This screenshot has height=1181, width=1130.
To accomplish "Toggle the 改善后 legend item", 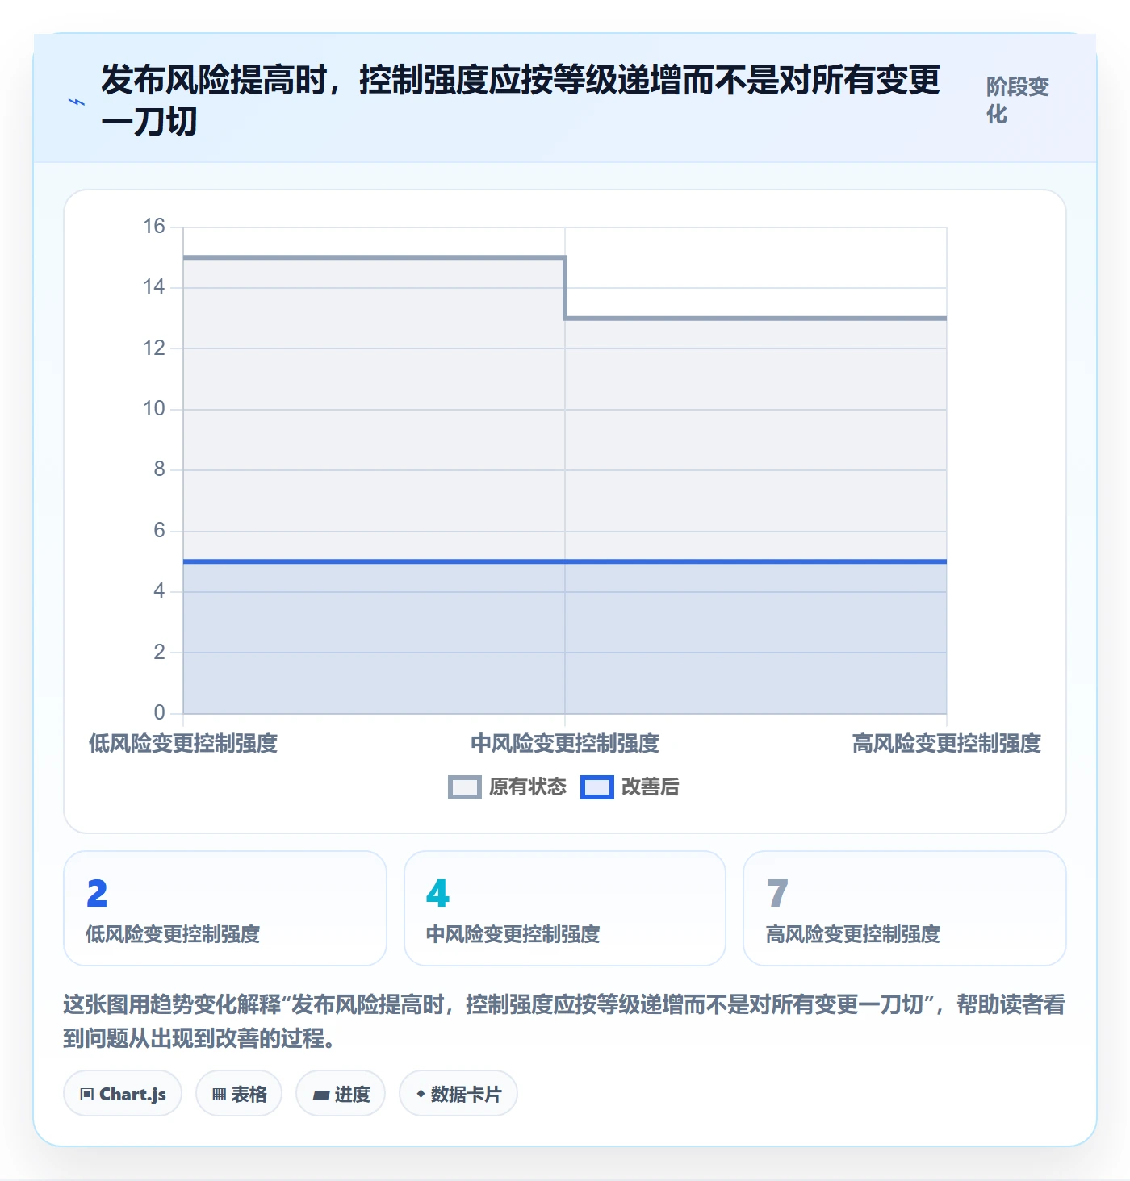I will (x=630, y=787).
